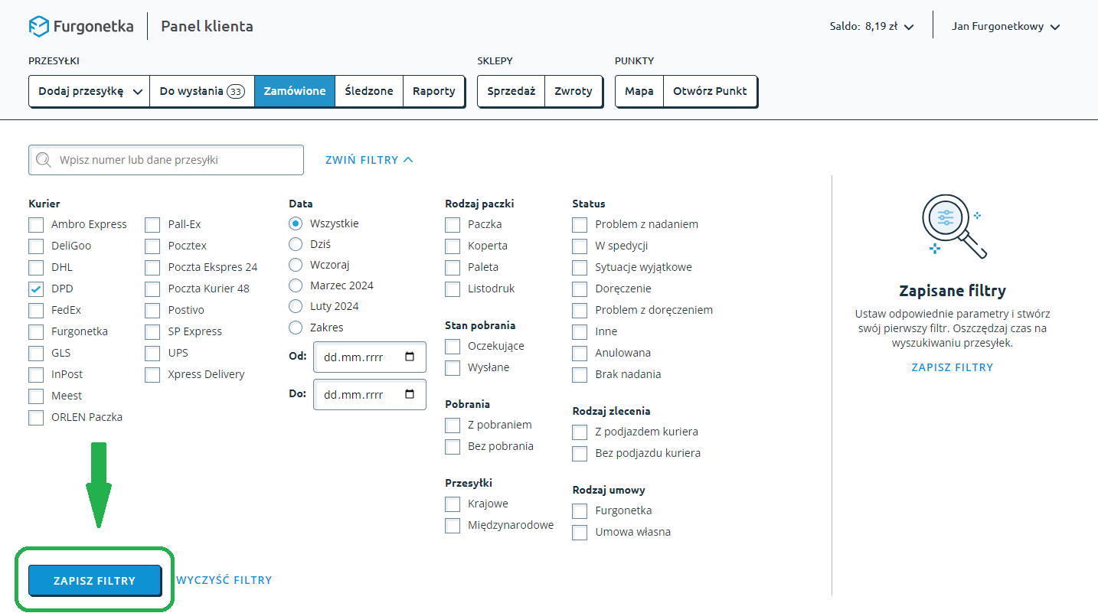
Task: Choose the Marzec 2024 radio option
Action: tap(296, 285)
